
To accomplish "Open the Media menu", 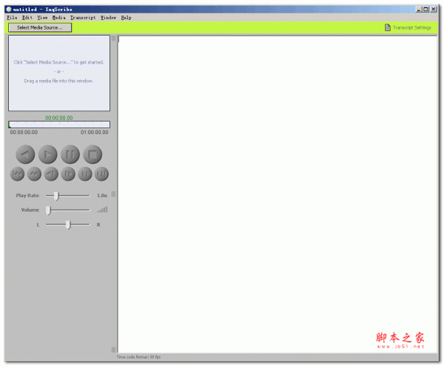I will [x=59, y=18].
